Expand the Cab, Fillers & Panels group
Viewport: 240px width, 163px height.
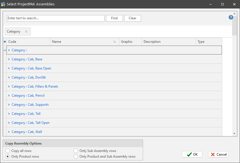(x=9, y=86)
